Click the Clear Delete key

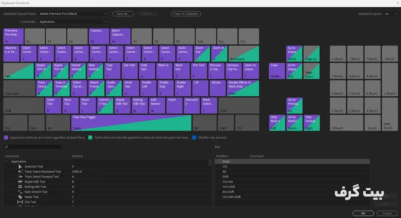[277, 71]
